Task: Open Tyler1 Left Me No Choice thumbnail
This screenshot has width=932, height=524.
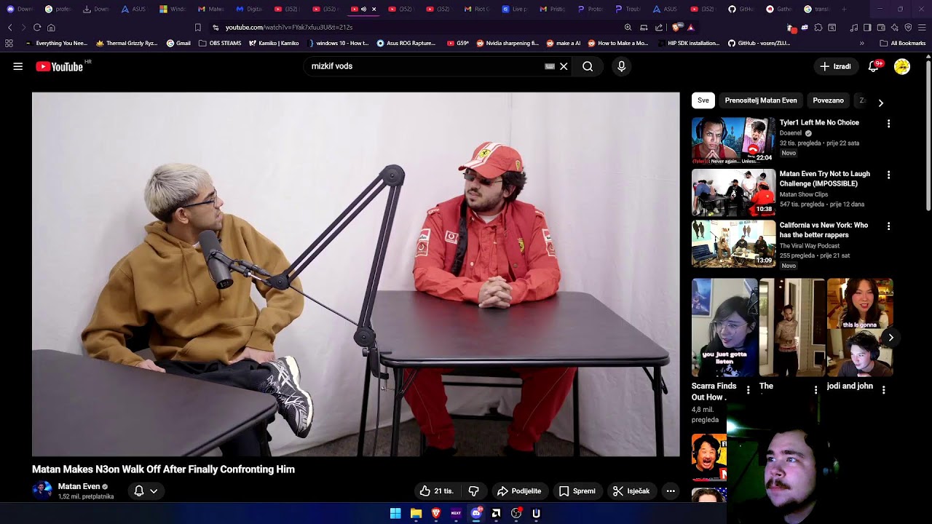Action: (733, 140)
